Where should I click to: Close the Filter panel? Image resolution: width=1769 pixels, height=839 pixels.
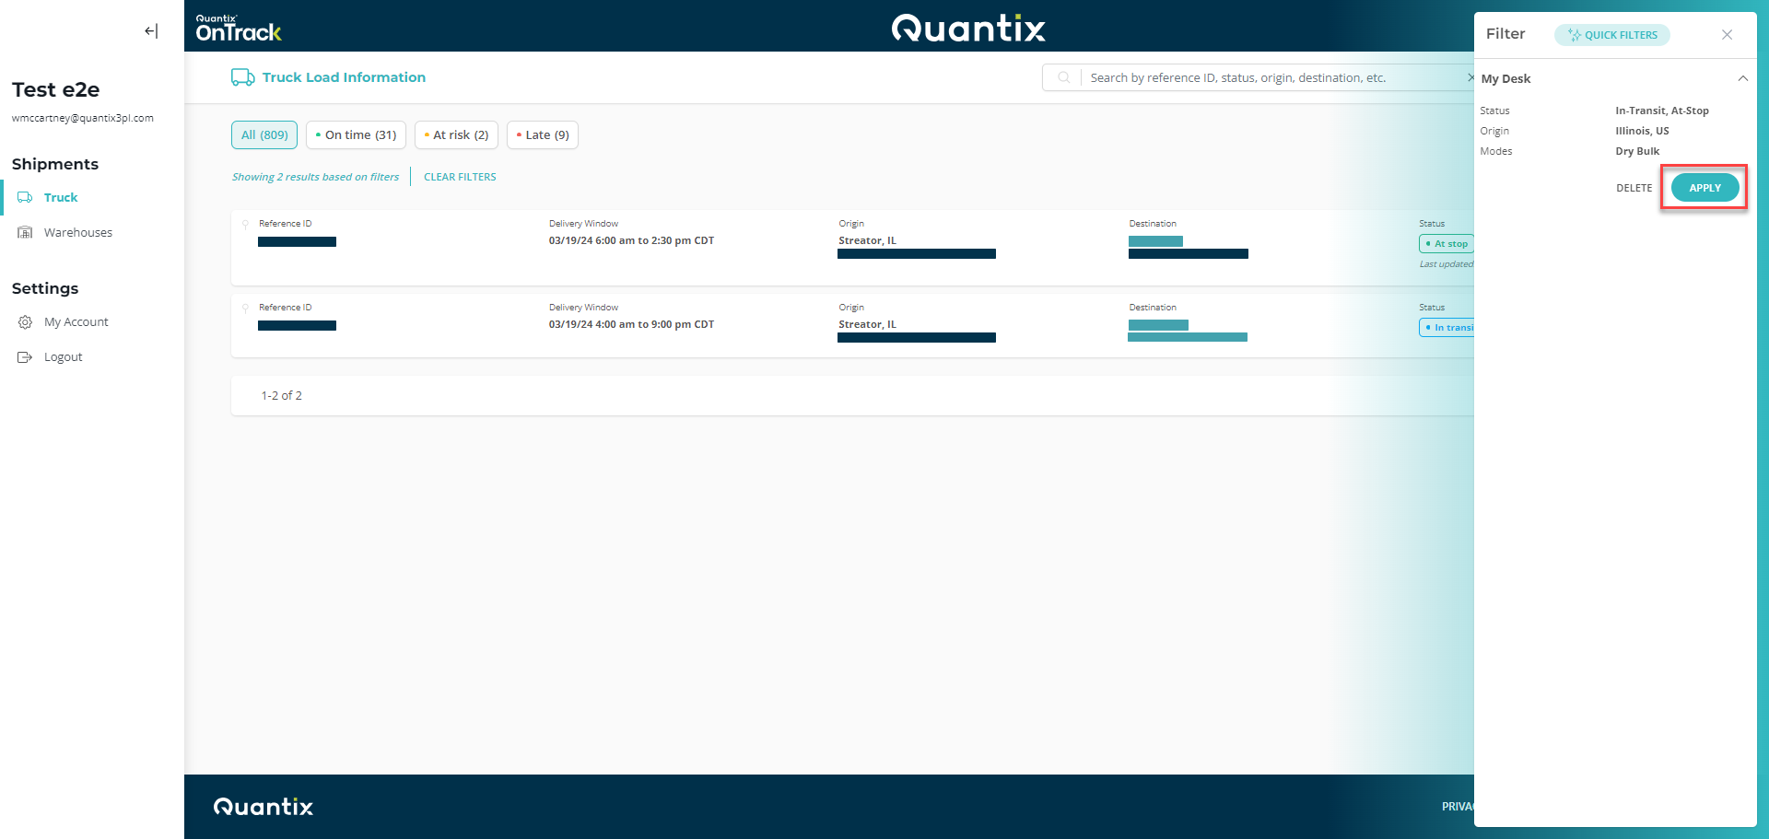(x=1727, y=35)
